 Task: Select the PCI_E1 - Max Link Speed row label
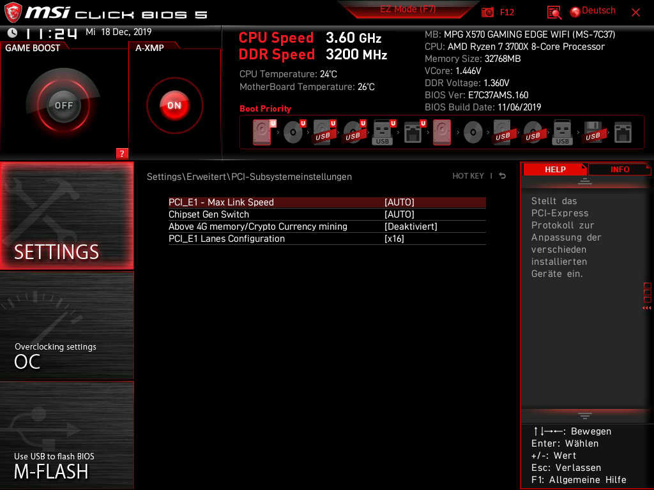pyautogui.click(x=221, y=202)
